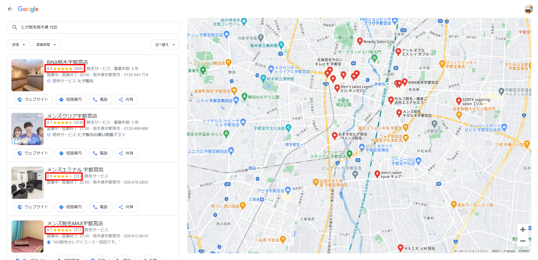Get directions to RINX栃木宇都宮店

71,99
